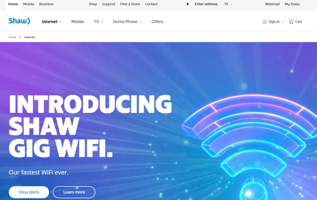Click the breadcrumb arrow separator
This screenshot has height=200, width=317.
click(x=20, y=37)
